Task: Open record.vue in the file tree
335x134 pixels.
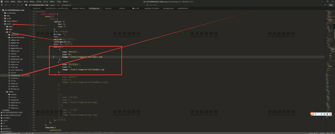Action: coord(15,78)
